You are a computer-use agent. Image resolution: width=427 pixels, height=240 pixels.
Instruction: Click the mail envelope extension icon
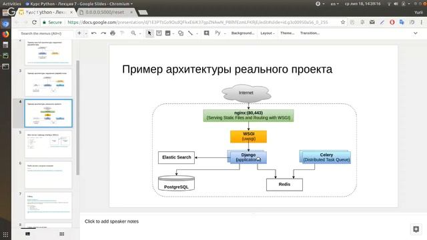372,22
